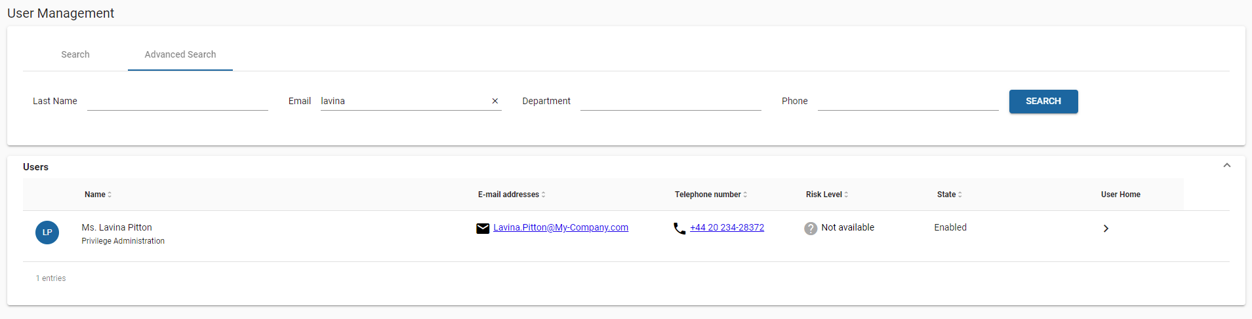The image size is (1252, 319).
Task: Click into the Department input field
Action: pyautogui.click(x=670, y=101)
